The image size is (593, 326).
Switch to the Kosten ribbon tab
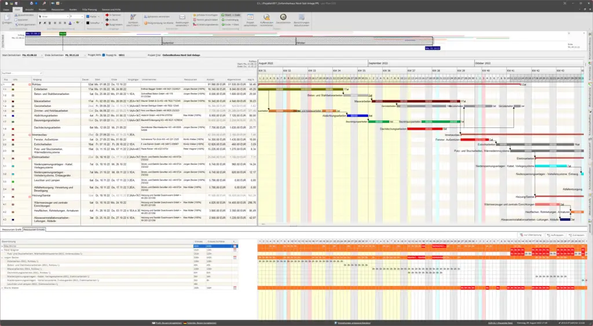(73, 9)
